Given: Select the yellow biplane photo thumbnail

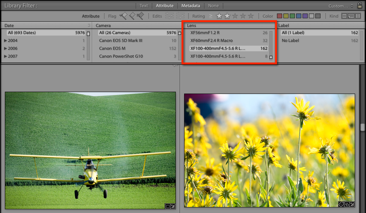Looking at the screenshot, I should coord(90,150).
